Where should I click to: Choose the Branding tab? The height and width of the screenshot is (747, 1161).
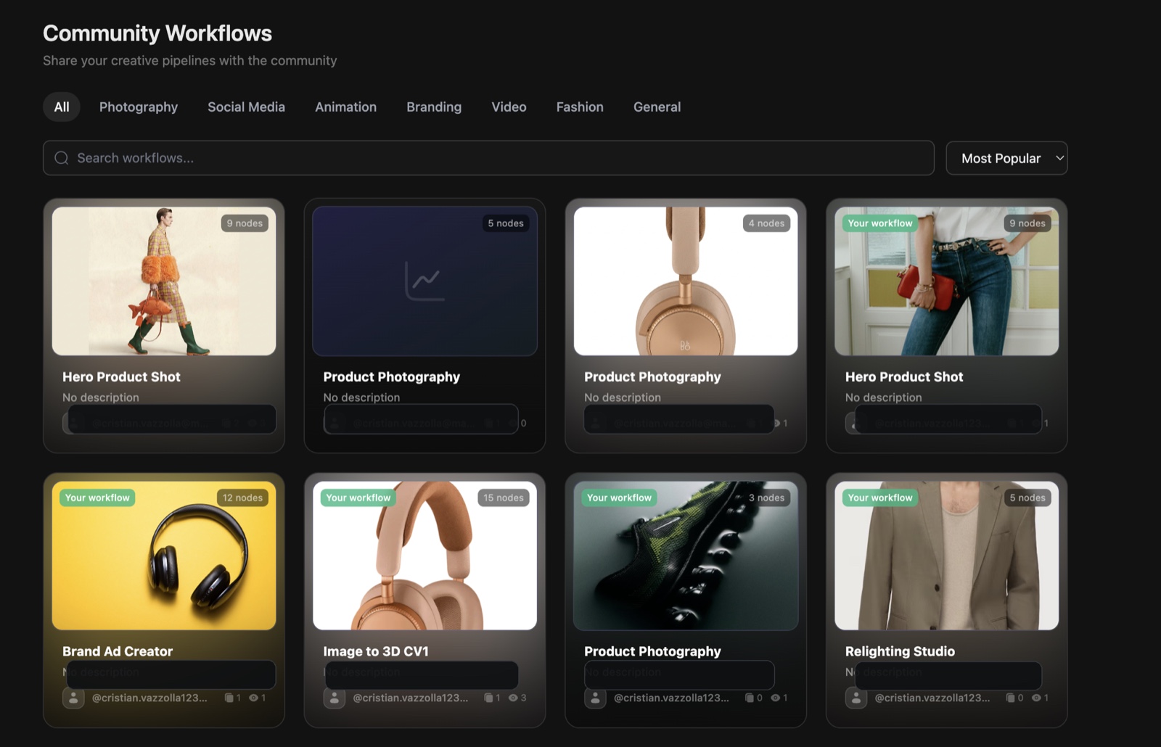tap(434, 107)
